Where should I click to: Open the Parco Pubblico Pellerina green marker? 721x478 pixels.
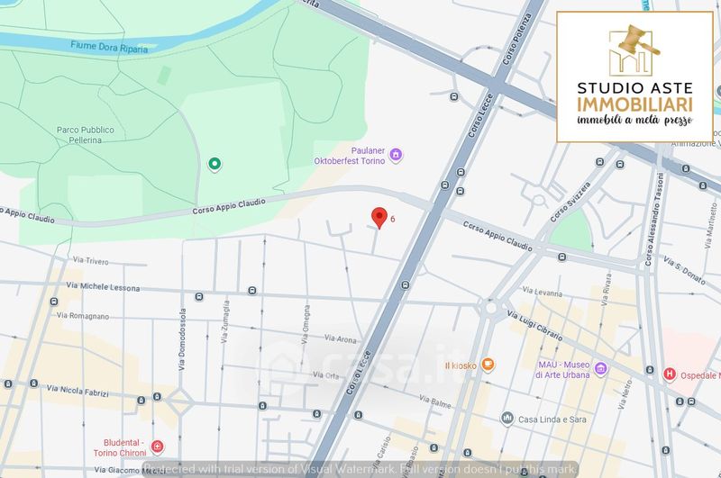214,163
